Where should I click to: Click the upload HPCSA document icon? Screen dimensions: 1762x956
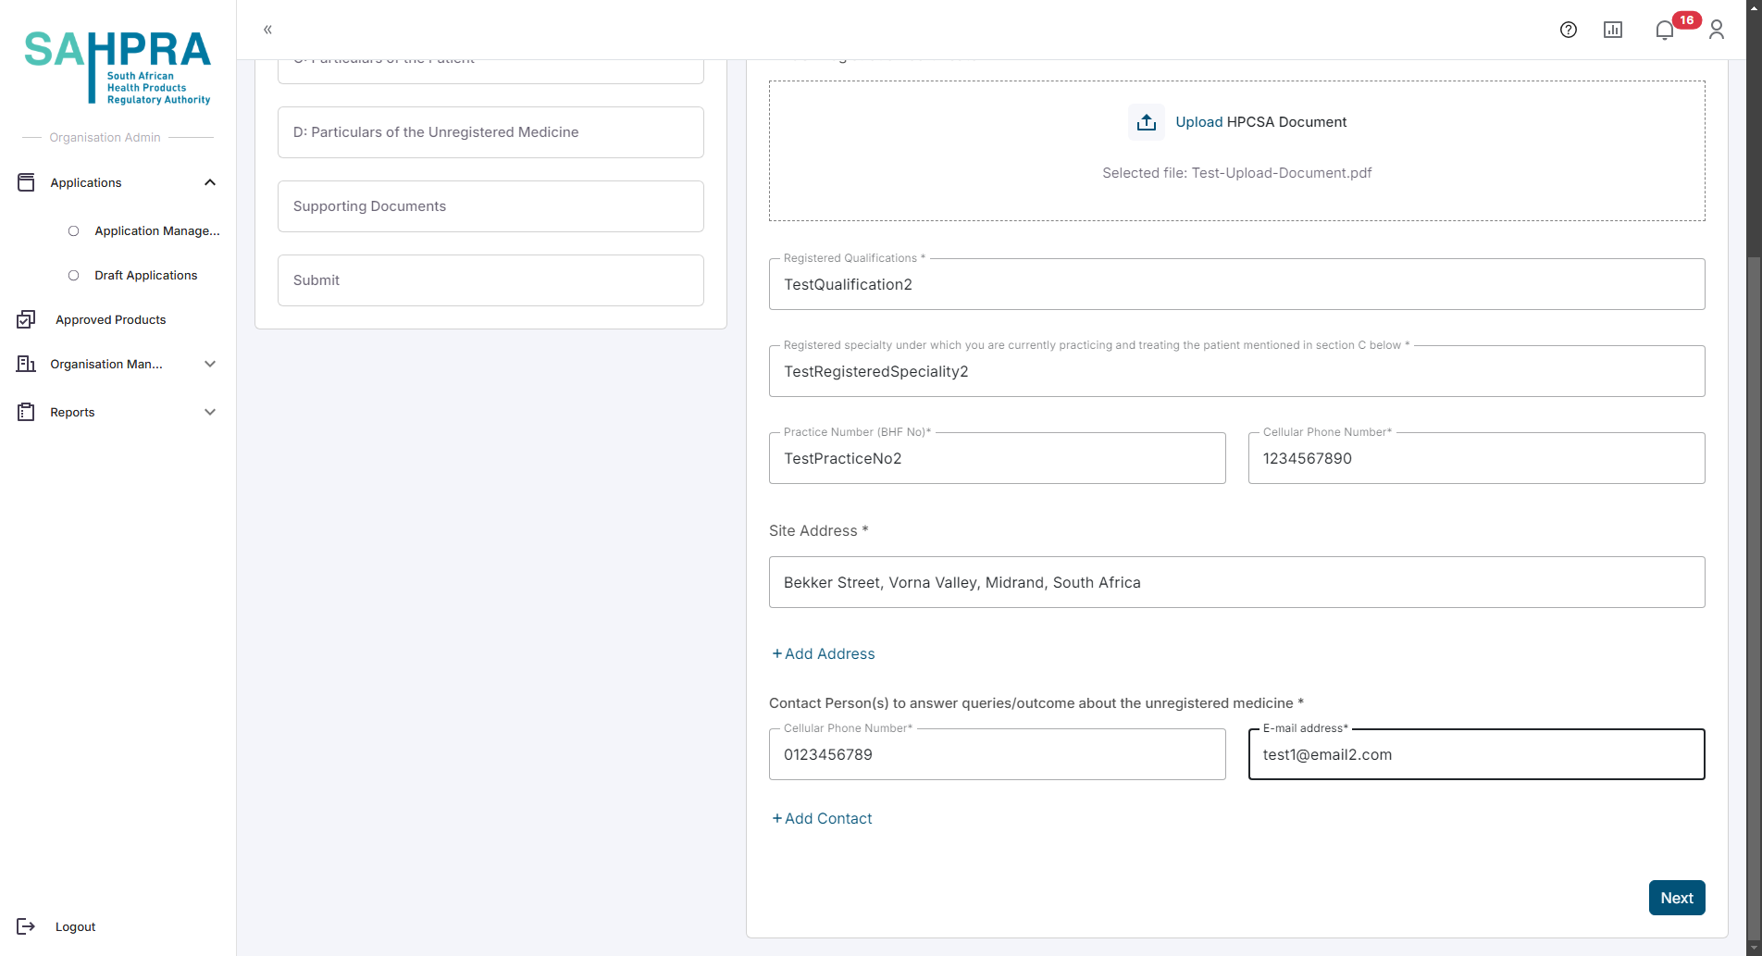click(1146, 122)
